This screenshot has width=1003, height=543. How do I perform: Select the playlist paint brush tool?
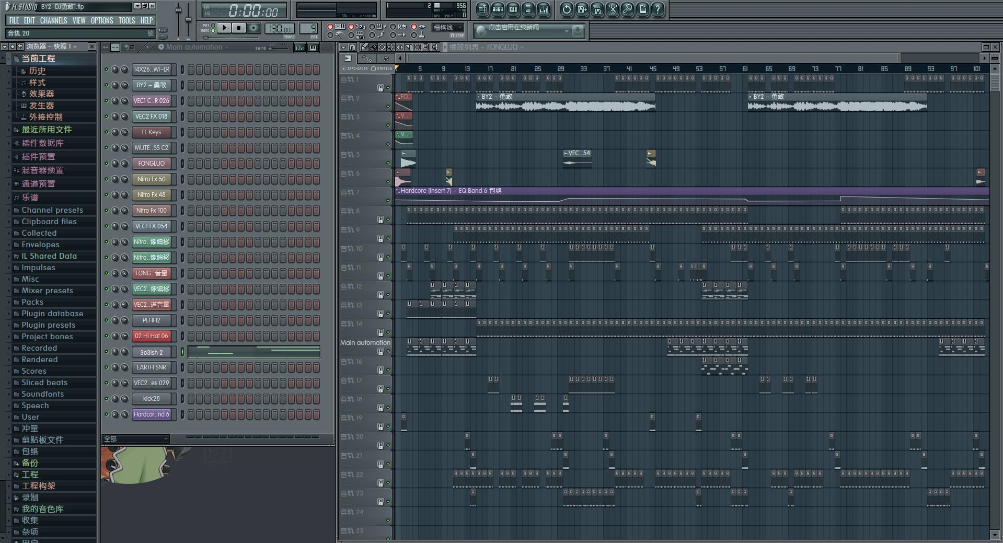coord(373,47)
